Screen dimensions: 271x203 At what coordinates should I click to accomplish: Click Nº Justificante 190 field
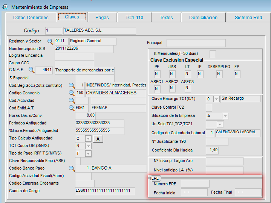(x=217, y=142)
